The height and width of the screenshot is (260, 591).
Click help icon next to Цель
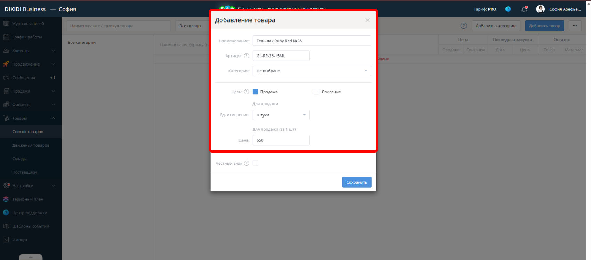(x=246, y=92)
